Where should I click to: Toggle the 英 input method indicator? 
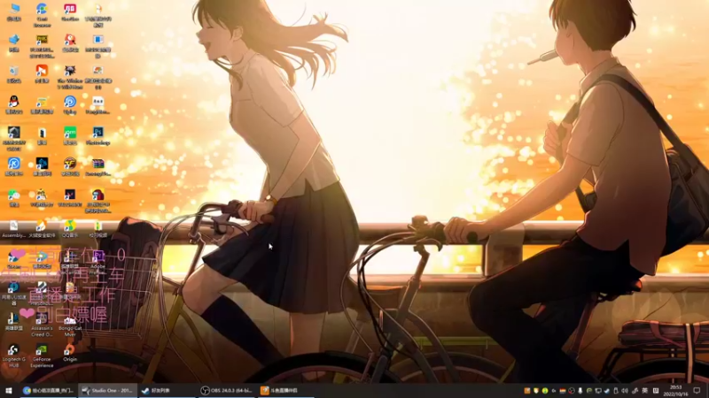[x=645, y=391]
